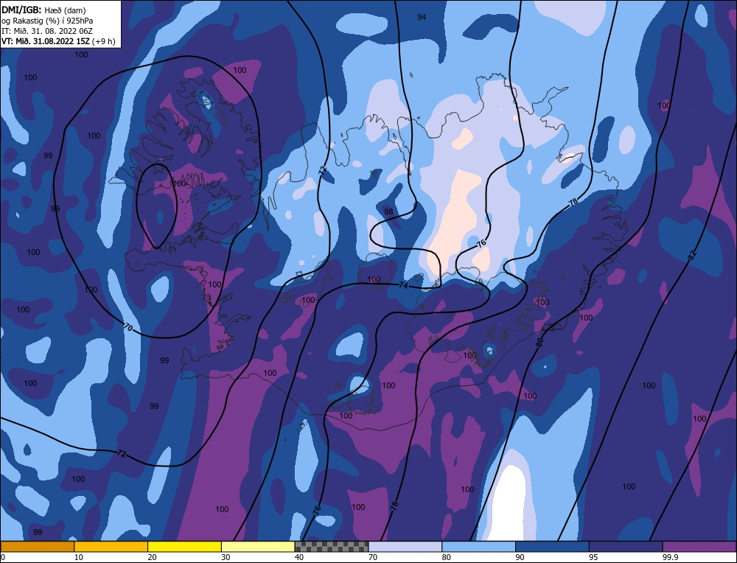The image size is (737, 563).
Task: Select the legend scale value '30'
Action: 226,557
